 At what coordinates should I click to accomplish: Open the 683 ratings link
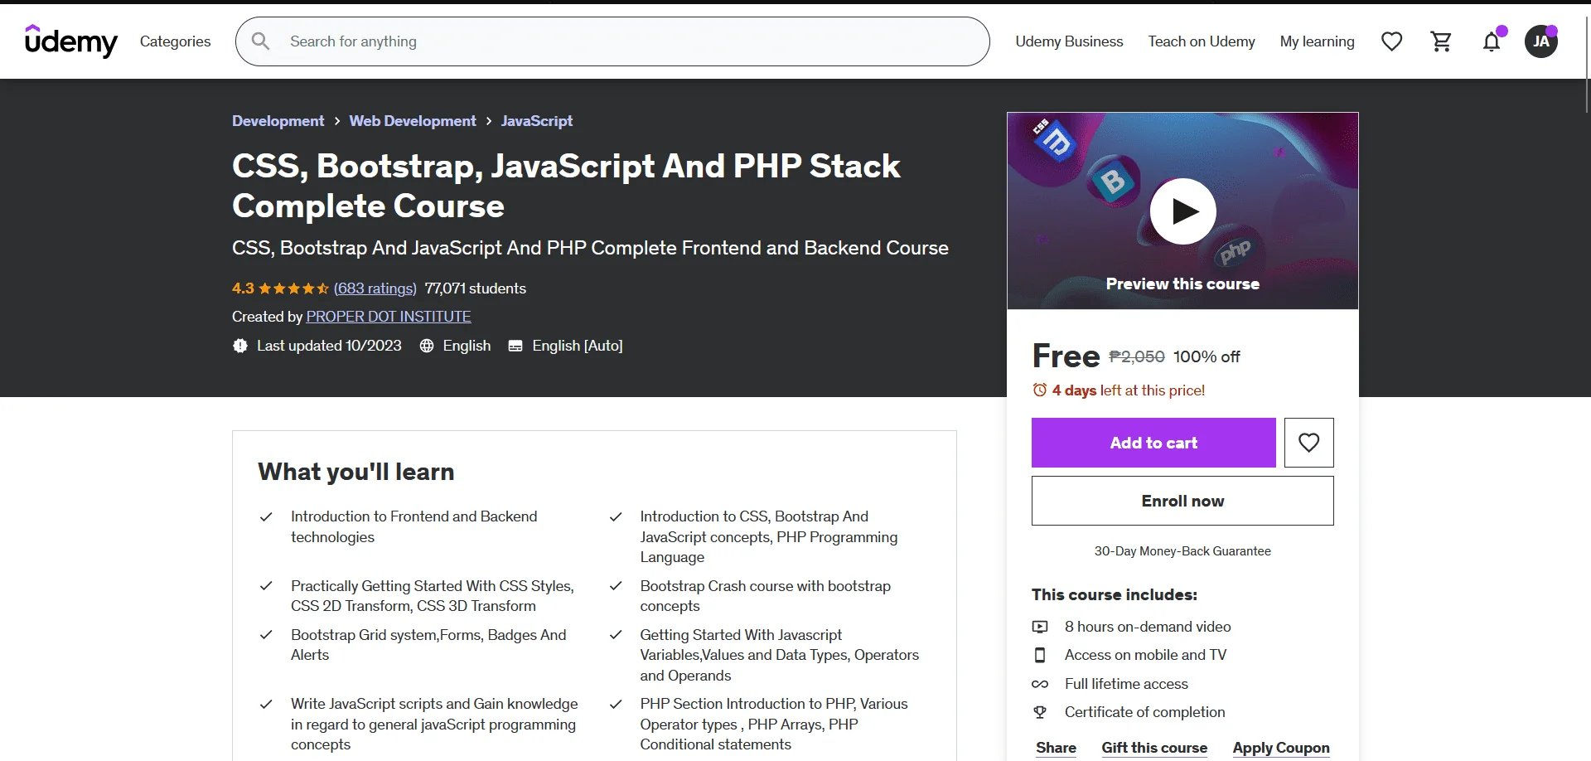[375, 288]
